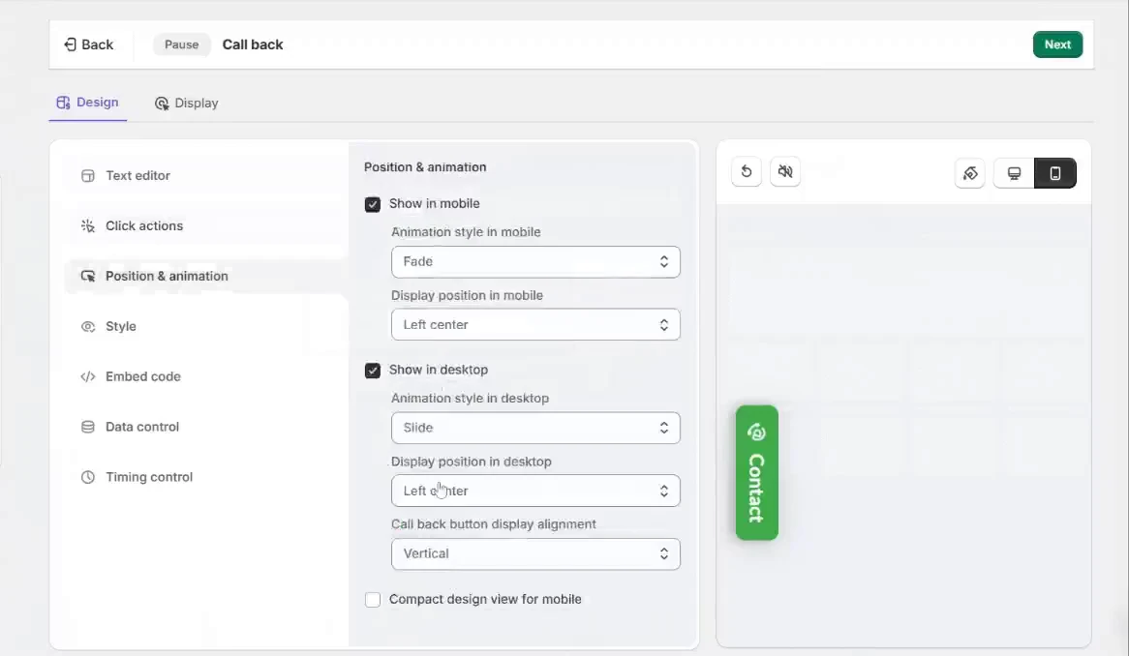This screenshot has width=1129, height=656.
Task: Click the Animation style in mobile label
Action: pos(466,232)
